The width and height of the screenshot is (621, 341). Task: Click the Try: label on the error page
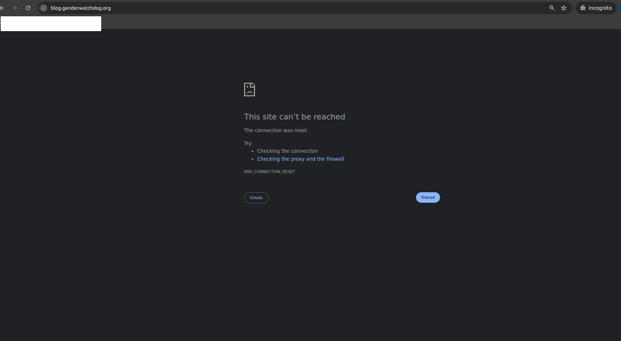click(248, 143)
